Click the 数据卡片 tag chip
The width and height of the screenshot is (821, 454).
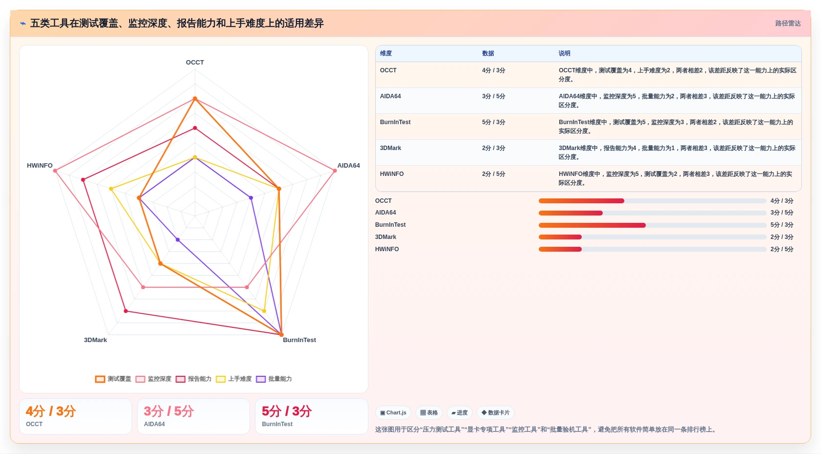click(x=496, y=413)
